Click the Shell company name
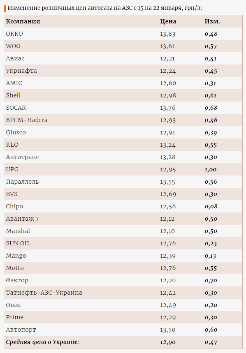The width and height of the screenshot is (246, 353). pos(13,95)
